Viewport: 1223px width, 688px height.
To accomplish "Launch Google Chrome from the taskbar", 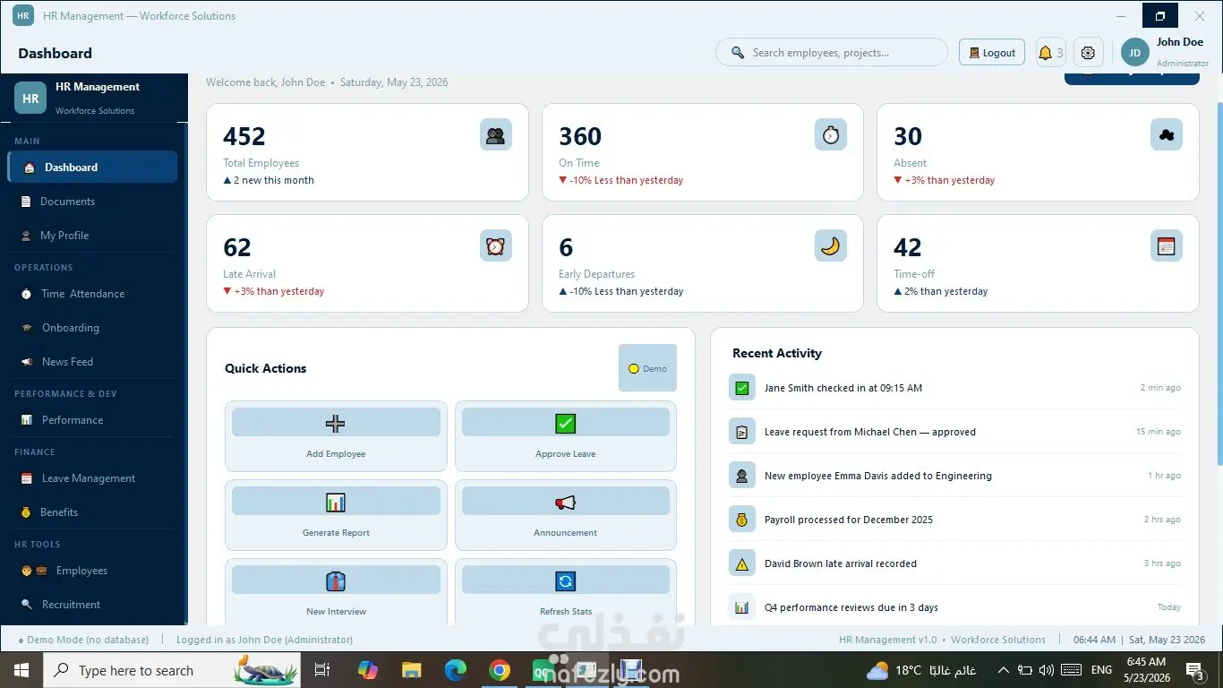I will pyautogui.click(x=500, y=670).
